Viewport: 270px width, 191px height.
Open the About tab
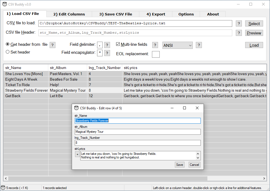pyautogui.click(x=213, y=14)
